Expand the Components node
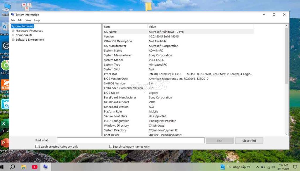Viewport: 300px width, 171px height. (13, 35)
